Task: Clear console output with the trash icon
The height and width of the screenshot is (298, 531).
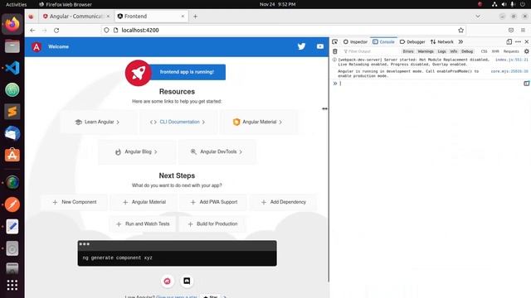Action: point(335,51)
